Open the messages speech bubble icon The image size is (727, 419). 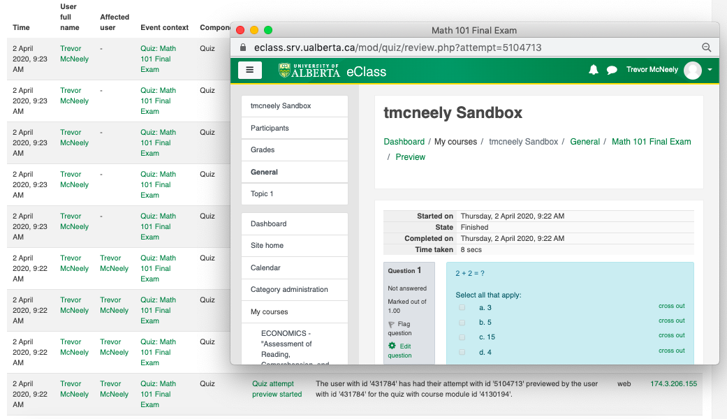pos(612,70)
